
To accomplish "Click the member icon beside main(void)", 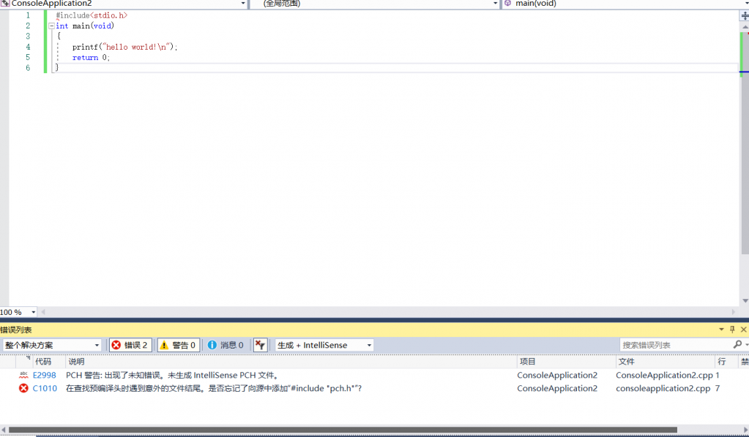I will click(508, 4).
